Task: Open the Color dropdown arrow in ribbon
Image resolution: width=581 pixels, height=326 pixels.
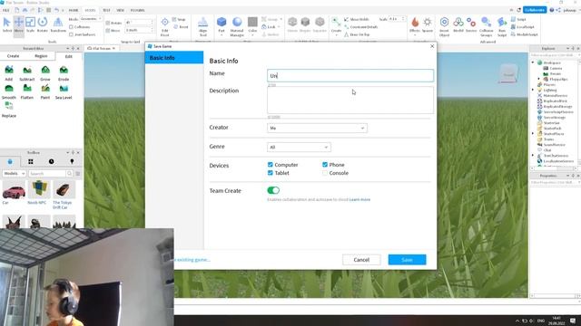Action: [x=252, y=35]
